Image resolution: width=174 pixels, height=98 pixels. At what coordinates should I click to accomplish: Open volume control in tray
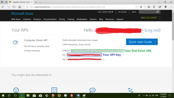point(153,96)
